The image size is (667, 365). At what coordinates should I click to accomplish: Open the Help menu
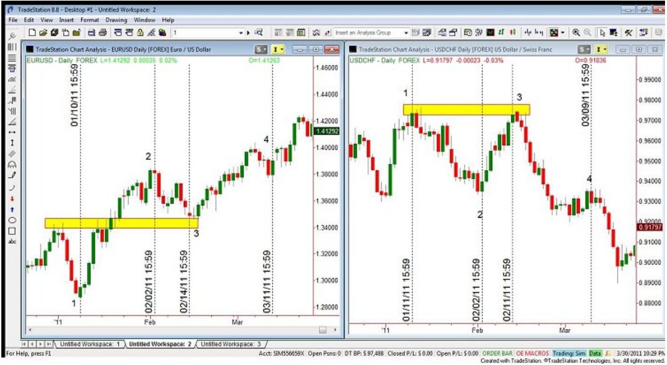point(168,20)
